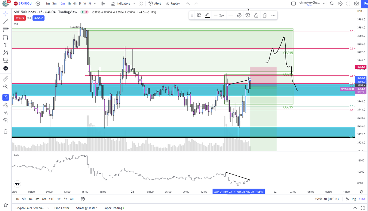The image size is (368, 211).
Task: Open the candlestick chart type selector
Action: point(103,4)
